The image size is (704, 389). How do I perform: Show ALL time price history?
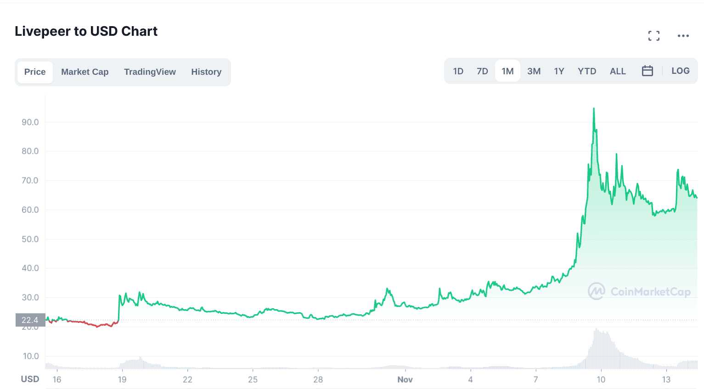(618, 71)
